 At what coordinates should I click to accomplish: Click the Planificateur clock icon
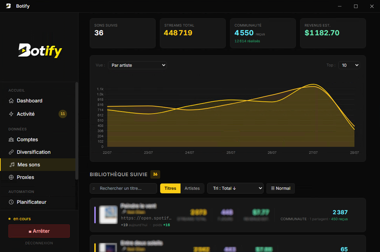11,202
